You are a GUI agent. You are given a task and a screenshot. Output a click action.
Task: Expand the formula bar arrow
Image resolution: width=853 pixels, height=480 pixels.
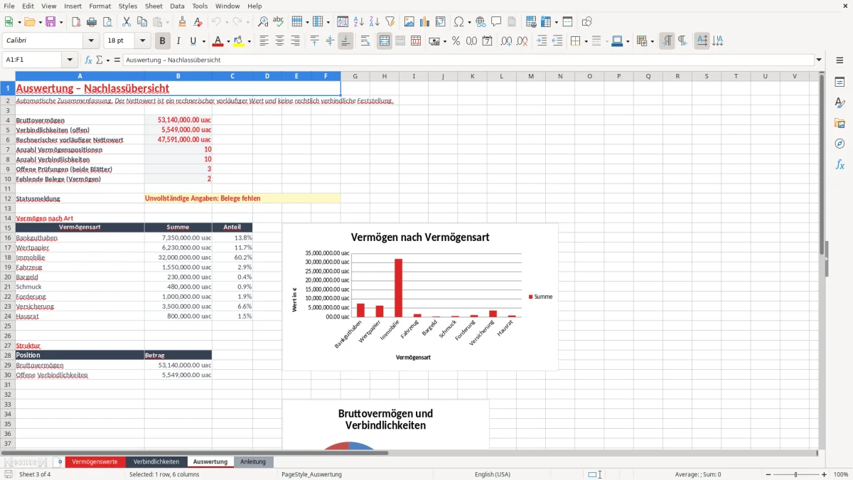(819, 60)
